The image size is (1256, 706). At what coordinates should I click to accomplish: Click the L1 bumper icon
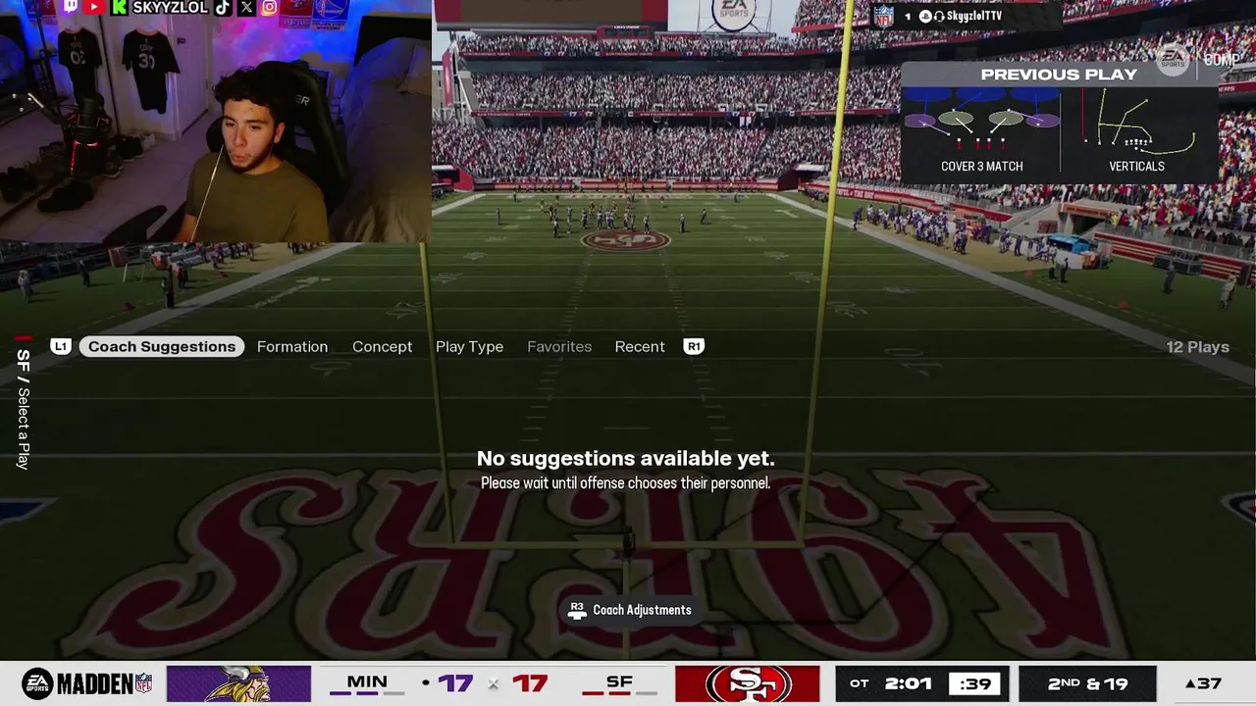coord(61,346)
